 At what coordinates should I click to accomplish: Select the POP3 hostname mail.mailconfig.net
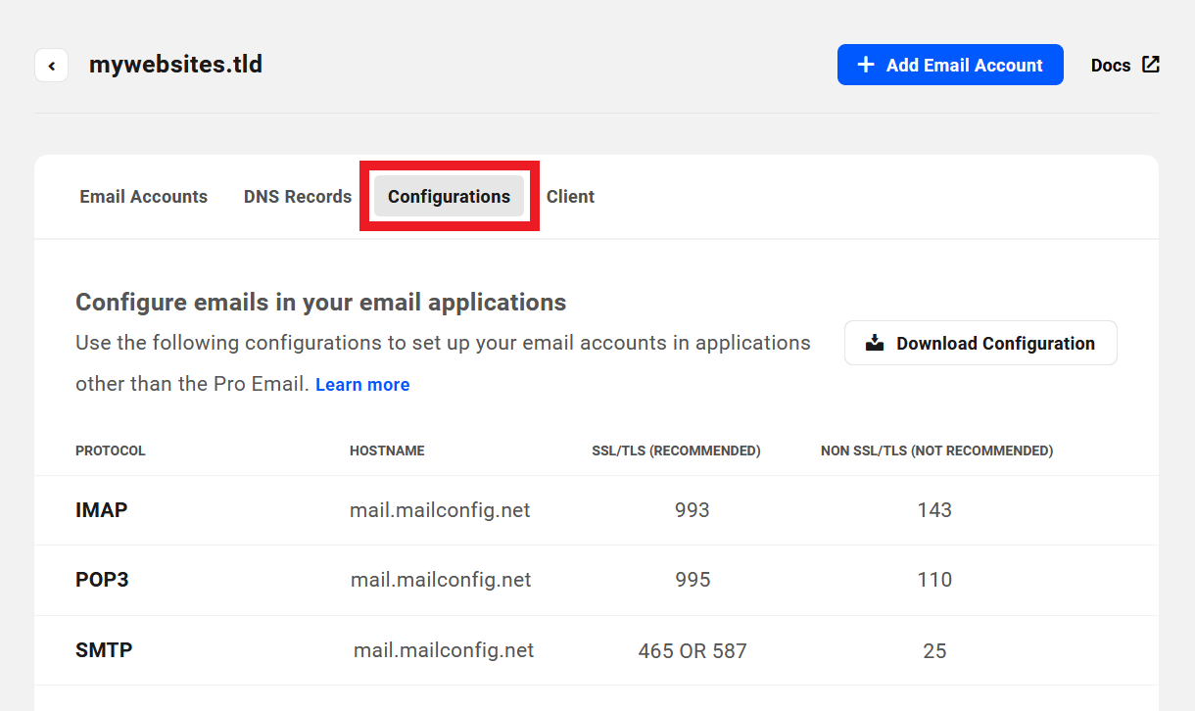click(441, 580)
